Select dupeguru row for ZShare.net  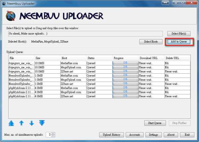click(x=99, y=71)
